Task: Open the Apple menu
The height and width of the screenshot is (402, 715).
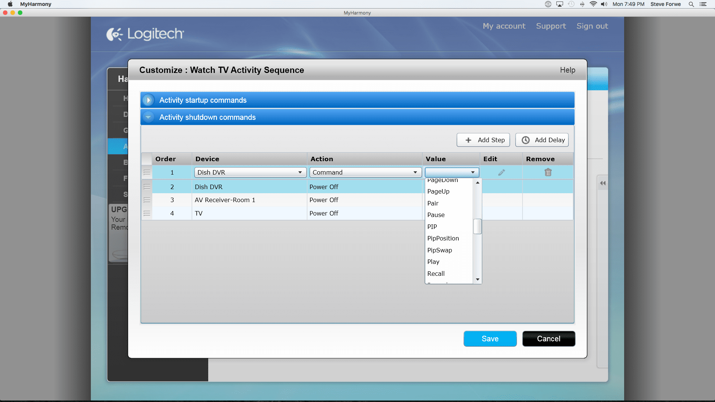Action: tap(10, 4)
